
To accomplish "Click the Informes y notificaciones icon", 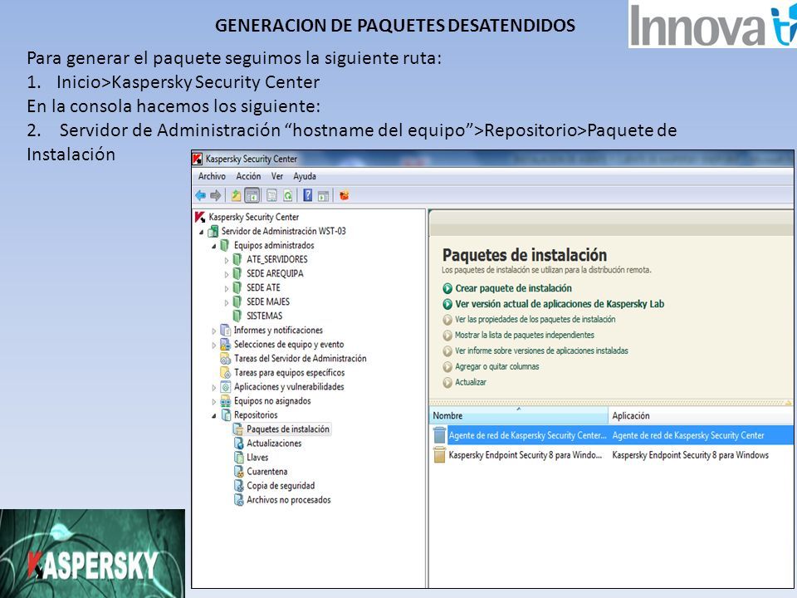I will [x=225, y=331].
